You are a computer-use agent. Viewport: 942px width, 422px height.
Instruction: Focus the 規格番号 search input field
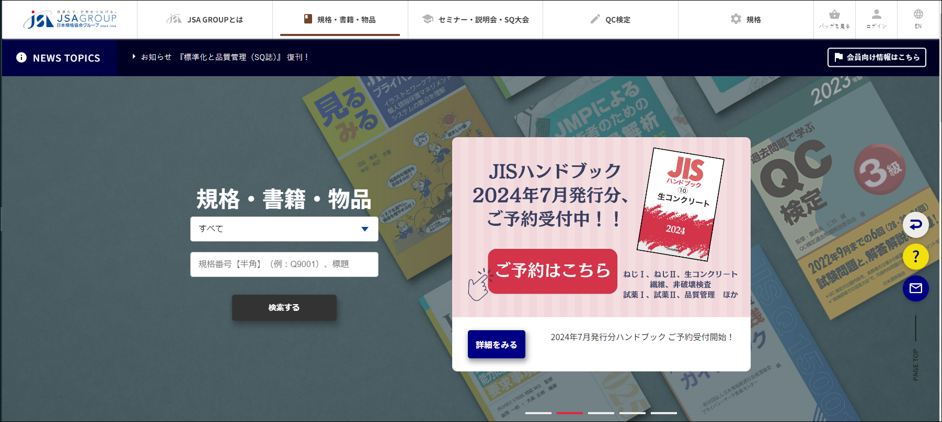284,264
